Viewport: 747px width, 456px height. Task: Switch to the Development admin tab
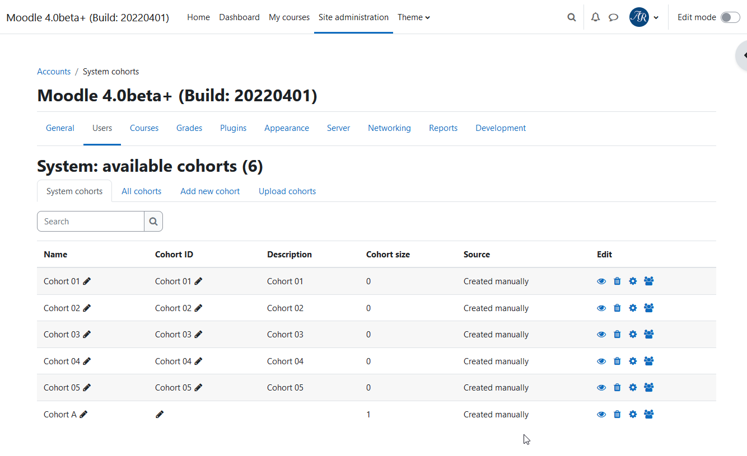501,128
